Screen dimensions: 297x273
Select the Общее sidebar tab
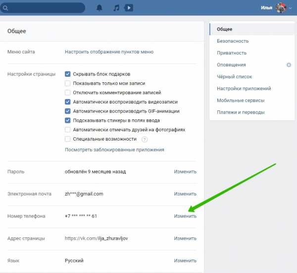click(x=252, y=29)
